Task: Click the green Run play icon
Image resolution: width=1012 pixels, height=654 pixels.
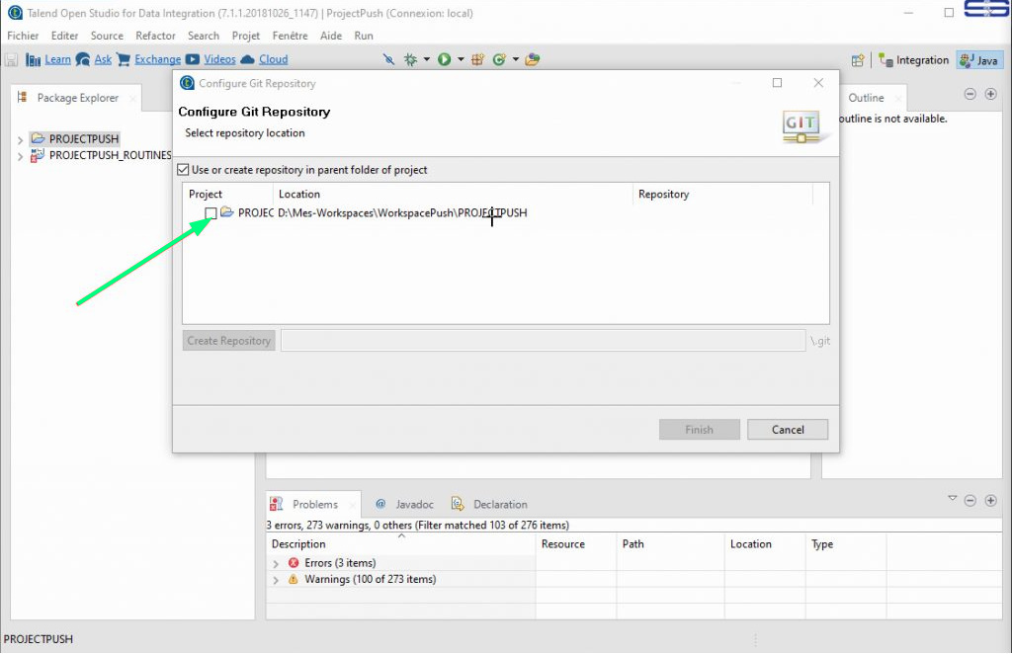Action: click(x=444, y=59)
